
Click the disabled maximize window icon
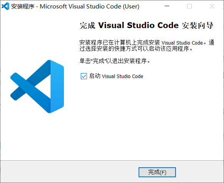(x=189, y=6)
